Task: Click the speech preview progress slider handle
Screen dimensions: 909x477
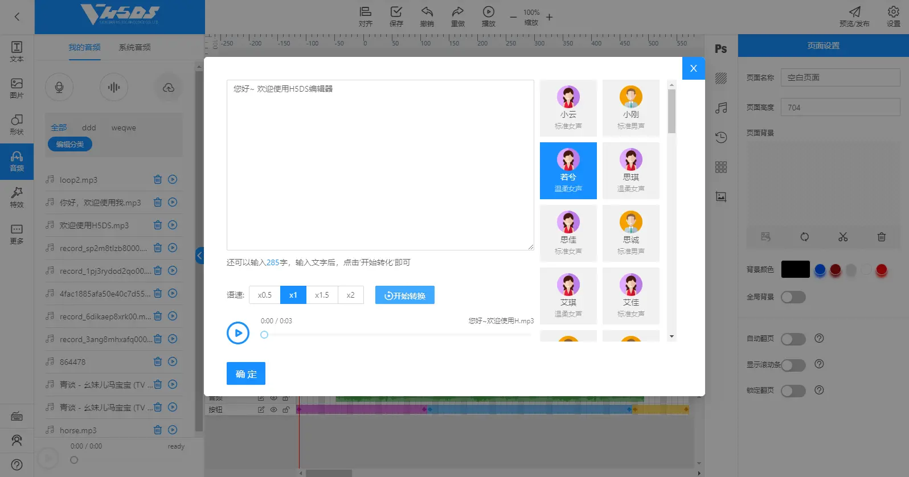Action: click(x=264, y=335)
